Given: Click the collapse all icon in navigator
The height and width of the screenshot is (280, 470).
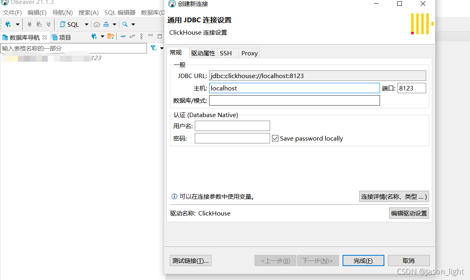Looking at the screenshot, I should pos(123,36).
